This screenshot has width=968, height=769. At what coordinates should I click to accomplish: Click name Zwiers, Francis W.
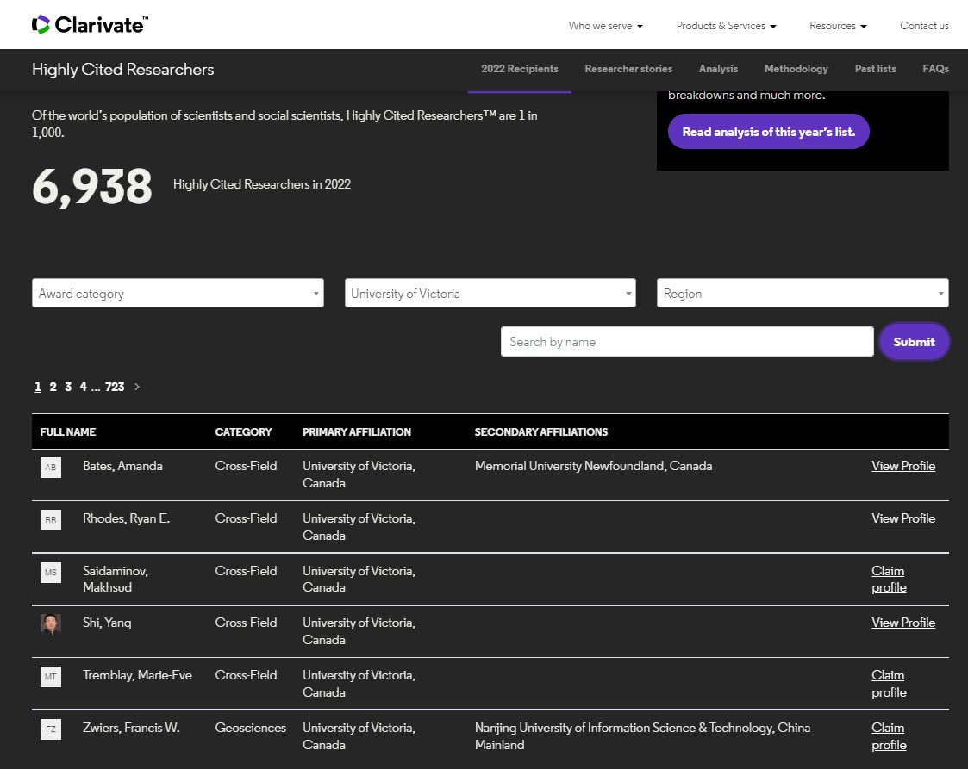coord(132,728)
